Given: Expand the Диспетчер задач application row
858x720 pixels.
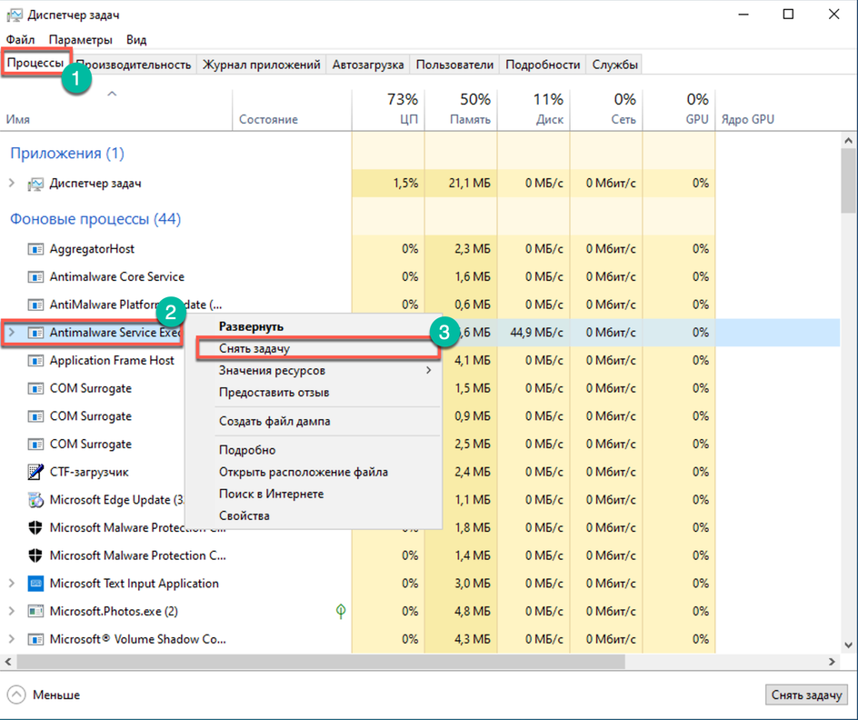Looking at the screenshot, I should (12, 184).
